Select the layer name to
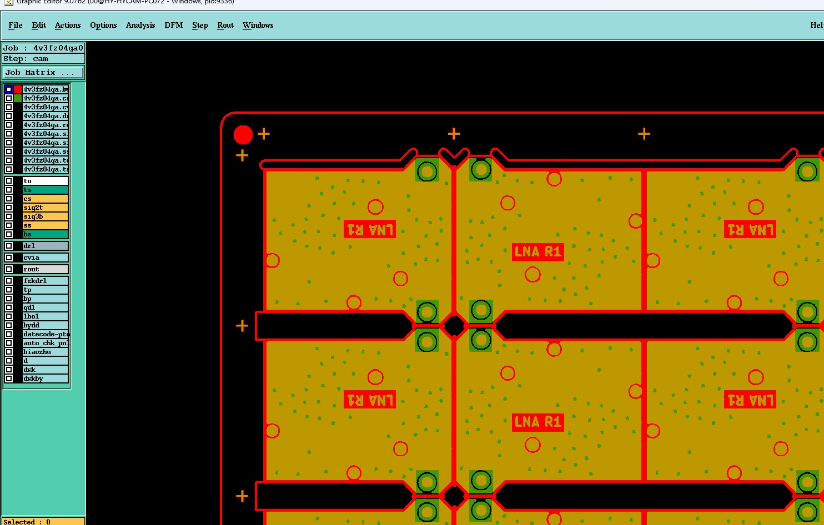824x525 pixels. (x=46, y=181)
